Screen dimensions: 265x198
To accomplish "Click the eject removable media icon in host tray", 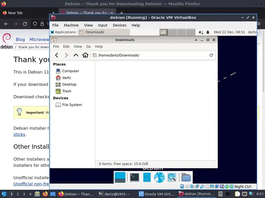I will tap(220, 194).
